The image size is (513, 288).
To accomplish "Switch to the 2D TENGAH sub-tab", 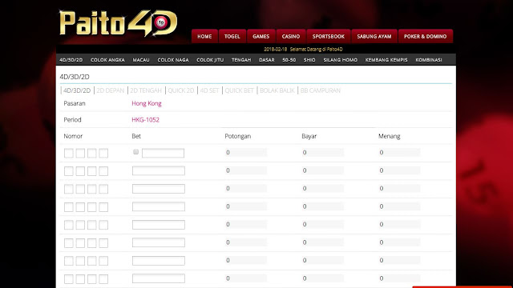I will 146,90.
